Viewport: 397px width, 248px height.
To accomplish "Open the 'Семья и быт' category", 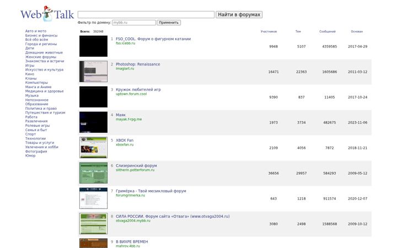I will coord(36,130).
